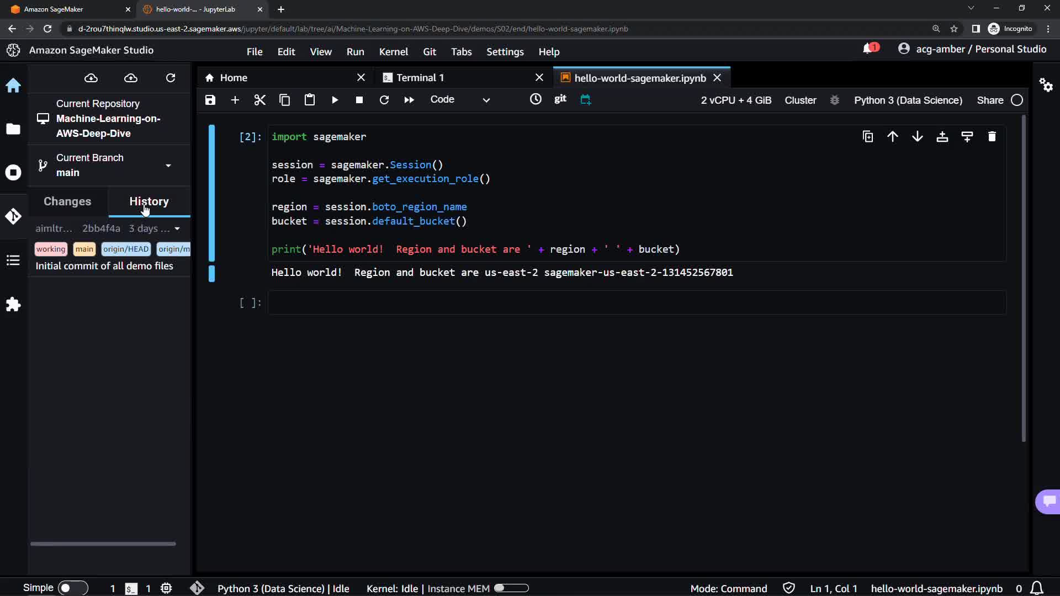The height and width of the screenshot is (596, 1060).
Task: Click the empty code cell input
Action: (x=636, y=302)
